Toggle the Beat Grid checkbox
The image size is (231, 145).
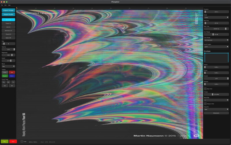pos(205,89)
